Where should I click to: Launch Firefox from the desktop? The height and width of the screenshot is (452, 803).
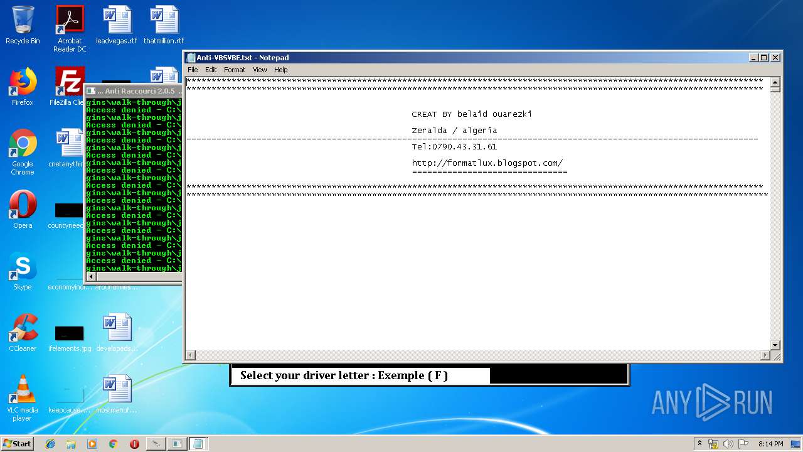point(23,87)
